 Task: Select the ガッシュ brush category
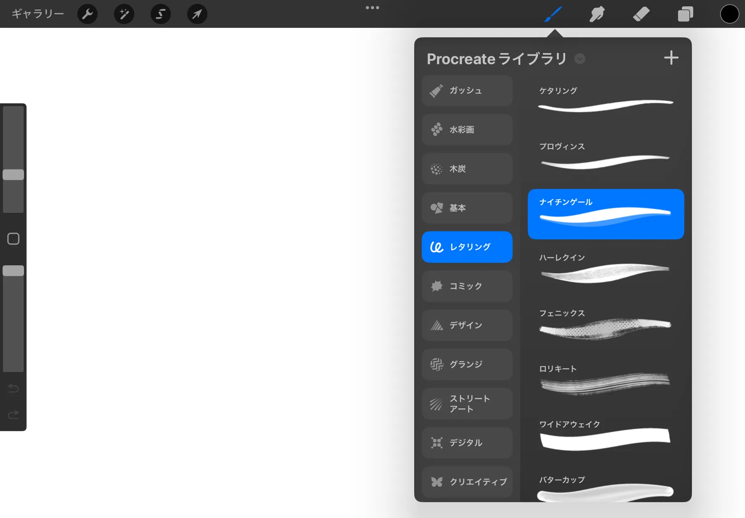click(467, 90)
